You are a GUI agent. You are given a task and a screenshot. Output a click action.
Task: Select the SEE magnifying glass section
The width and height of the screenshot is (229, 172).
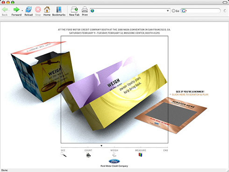(64, 155)
